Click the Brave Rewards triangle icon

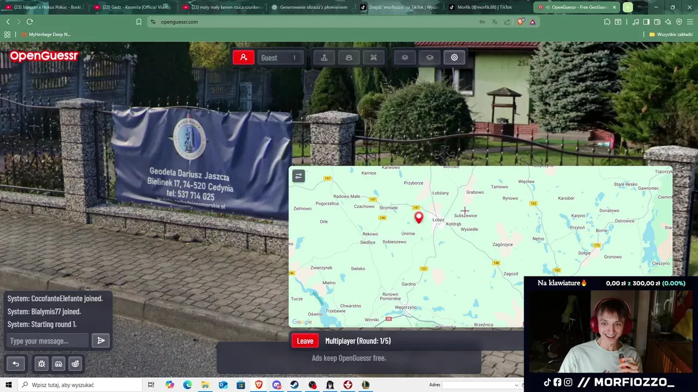[x=532, y=22]
